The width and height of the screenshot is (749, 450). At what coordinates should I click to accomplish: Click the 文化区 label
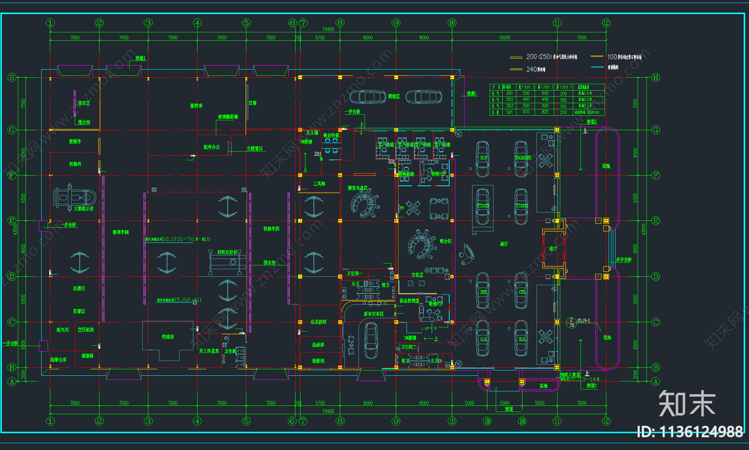(x=417, y=275)
